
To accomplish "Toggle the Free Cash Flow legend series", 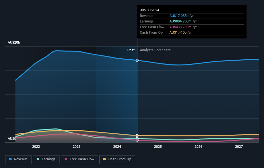I will (x=79, y=159).
